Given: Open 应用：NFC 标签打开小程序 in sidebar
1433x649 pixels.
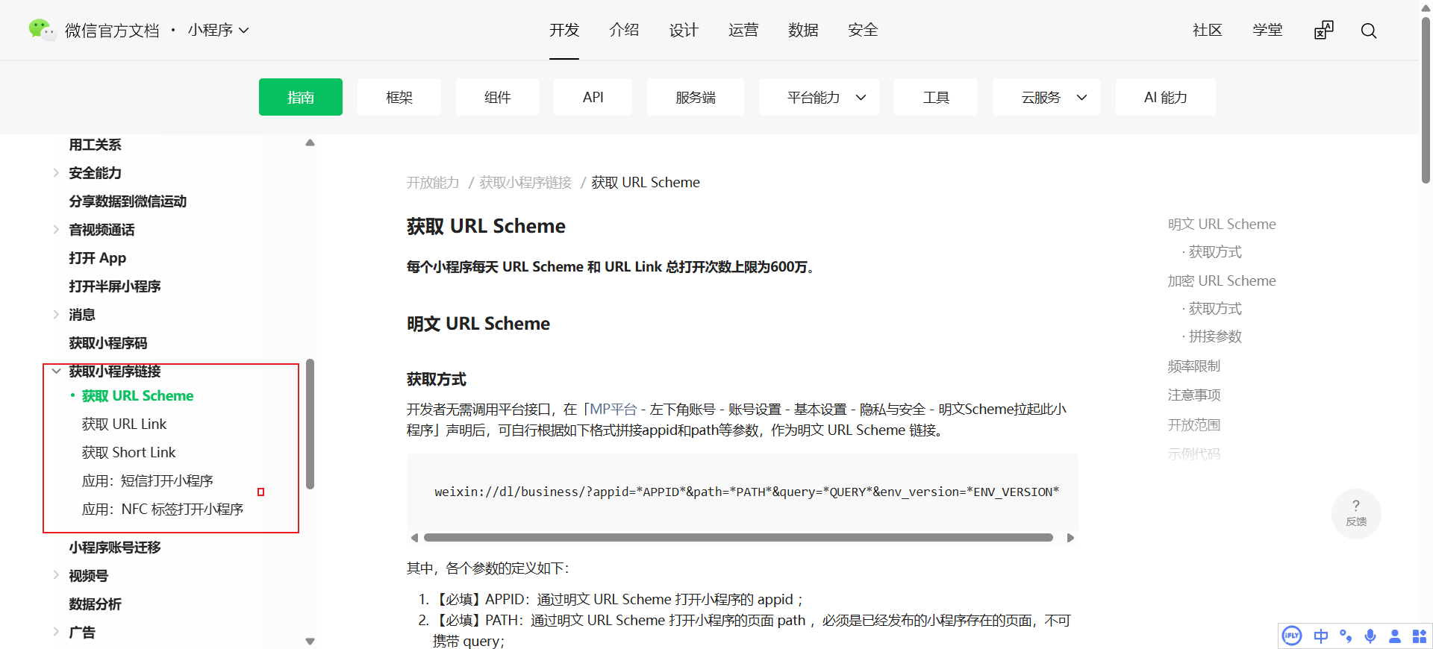Looking at the screenshot, I should click(163, 509).
